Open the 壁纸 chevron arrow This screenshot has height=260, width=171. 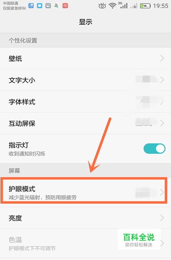pos(162,59)
